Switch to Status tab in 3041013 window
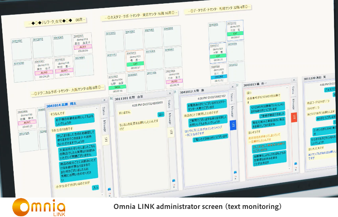The height and width of the screenshot is (217, 338). (x=293, y=90)
